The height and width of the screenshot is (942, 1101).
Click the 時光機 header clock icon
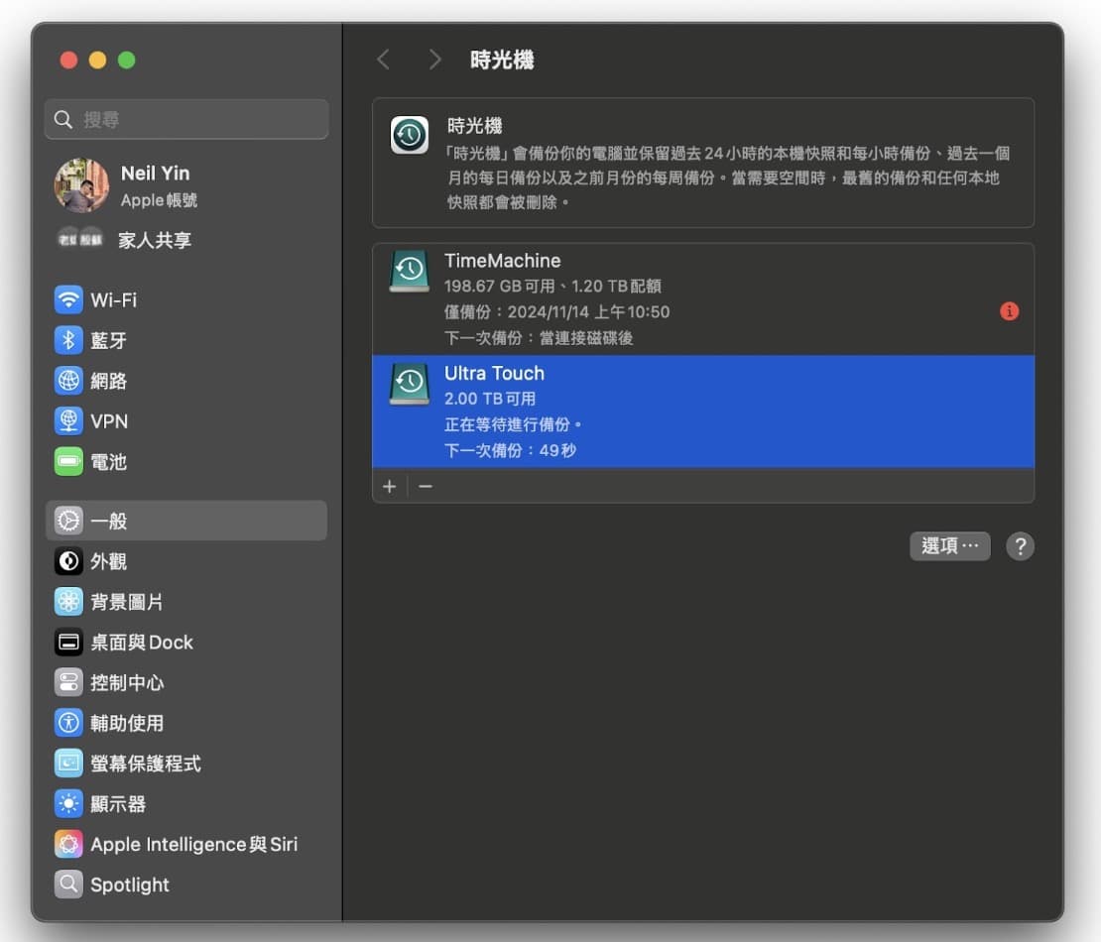click(x=410, y=135)
